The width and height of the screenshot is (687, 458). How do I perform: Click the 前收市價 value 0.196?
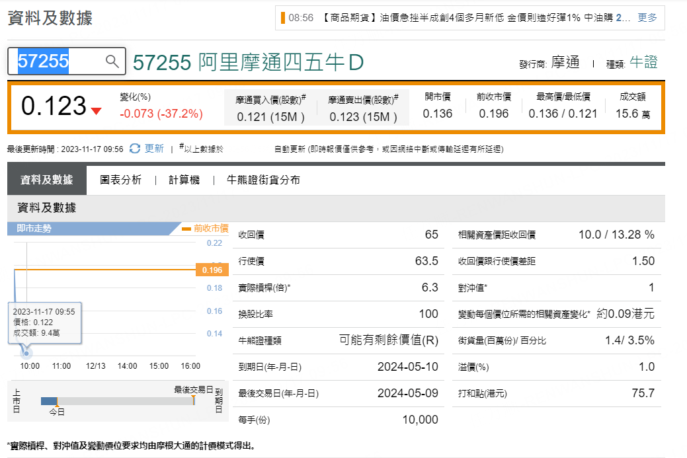(x=493, y=114)
